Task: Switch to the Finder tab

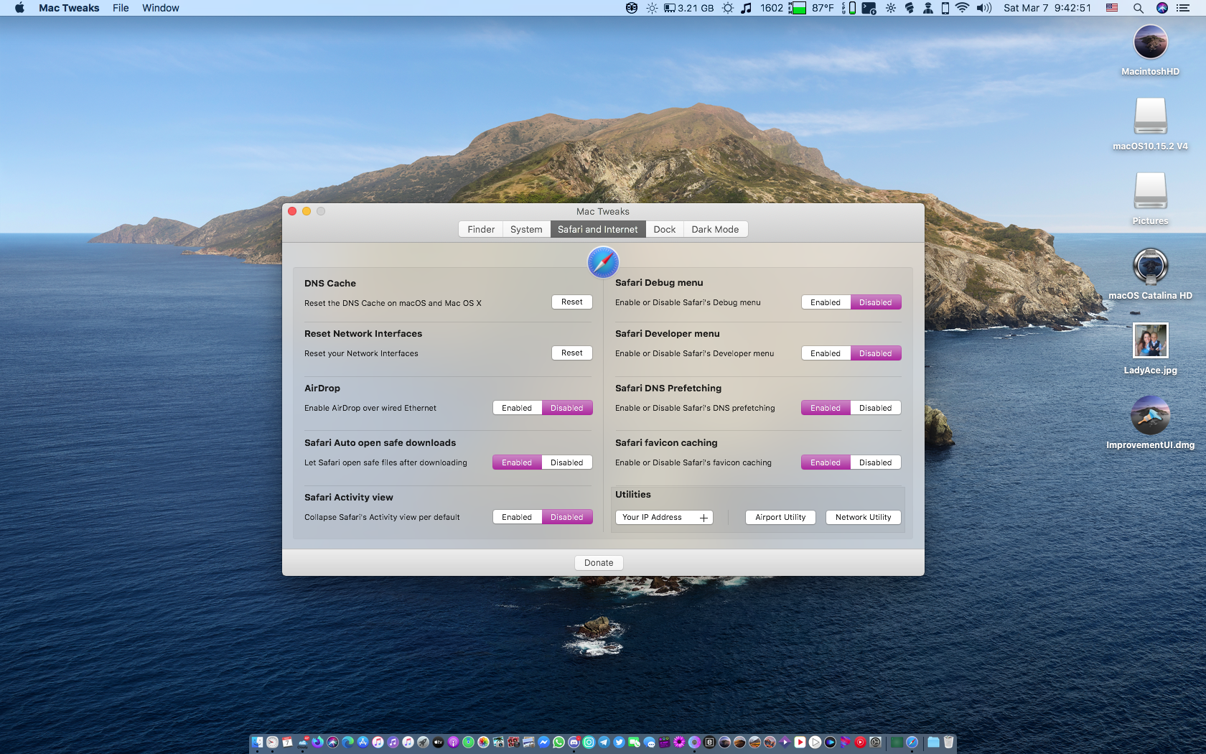Action: [481, 229]
